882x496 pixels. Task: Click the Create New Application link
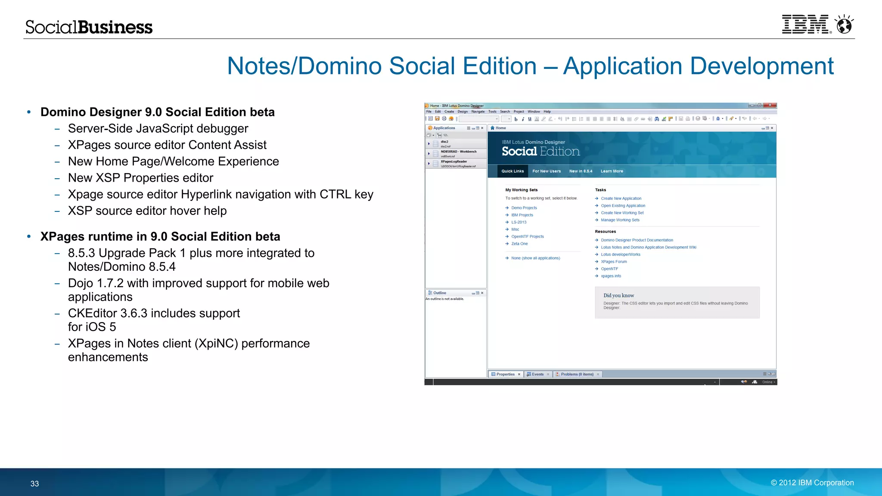click(621, 198)
